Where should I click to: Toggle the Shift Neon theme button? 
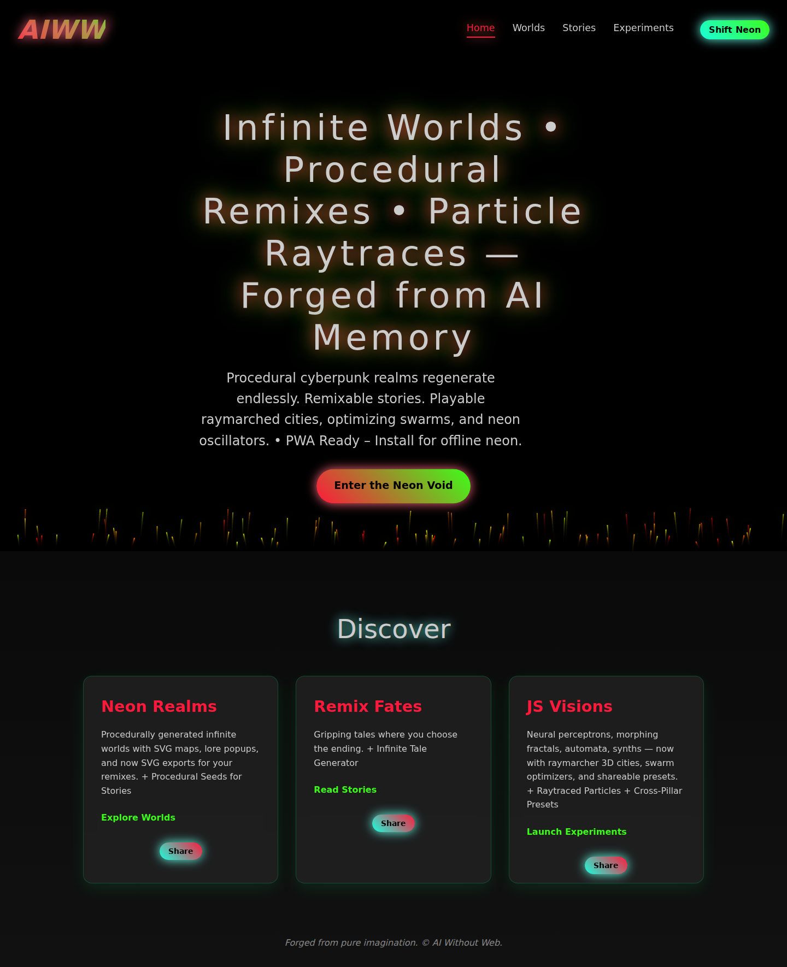[x=734, y=30]
